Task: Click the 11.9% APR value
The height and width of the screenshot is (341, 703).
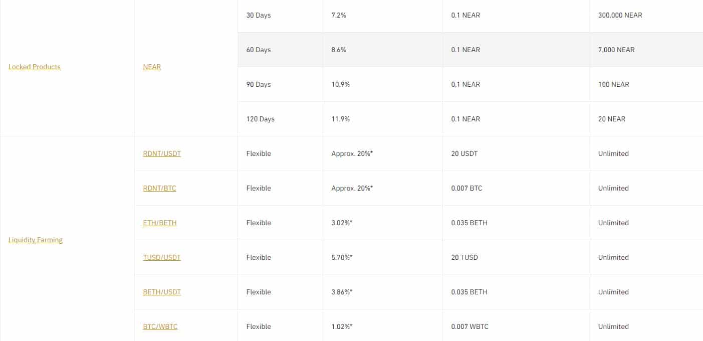Action: point(340,119)
